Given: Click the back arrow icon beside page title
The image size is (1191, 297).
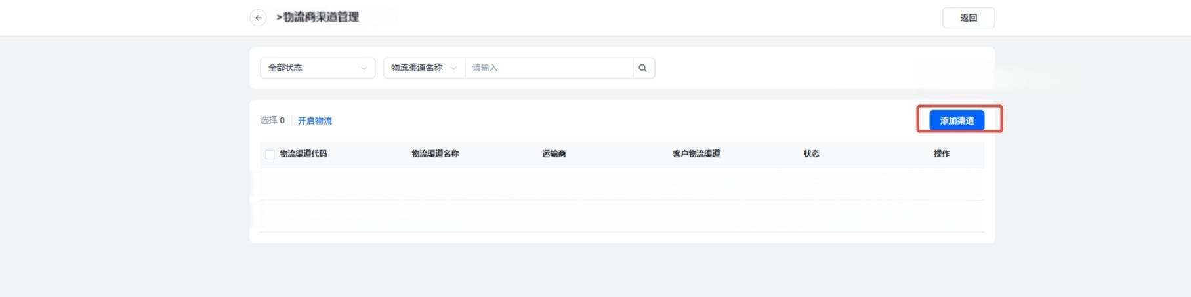Looking at the screenshot, I should pos(258,18).
